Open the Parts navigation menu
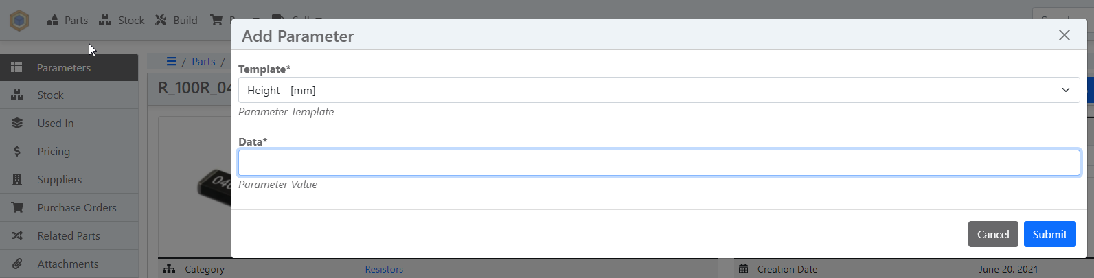Screen dimensions: 1094x278 [x=67, y=21]
